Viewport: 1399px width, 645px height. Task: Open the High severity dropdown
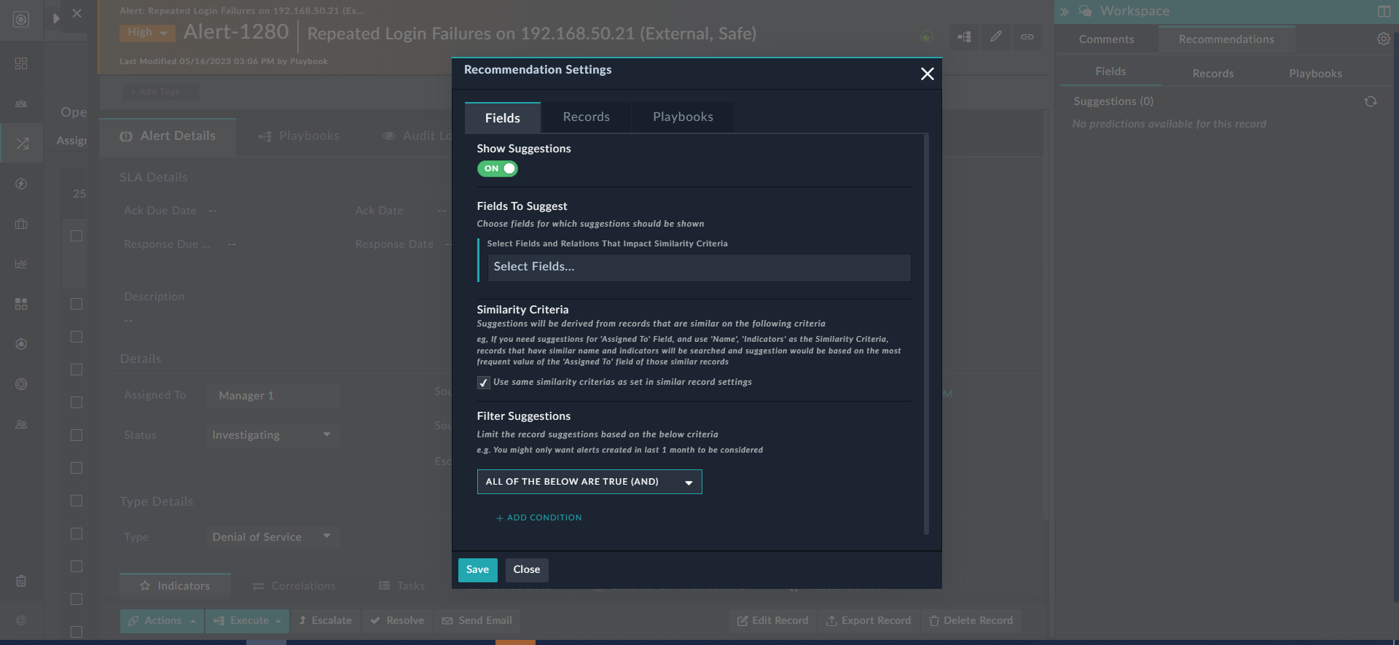pyautogui.click(x=147, y=32)
